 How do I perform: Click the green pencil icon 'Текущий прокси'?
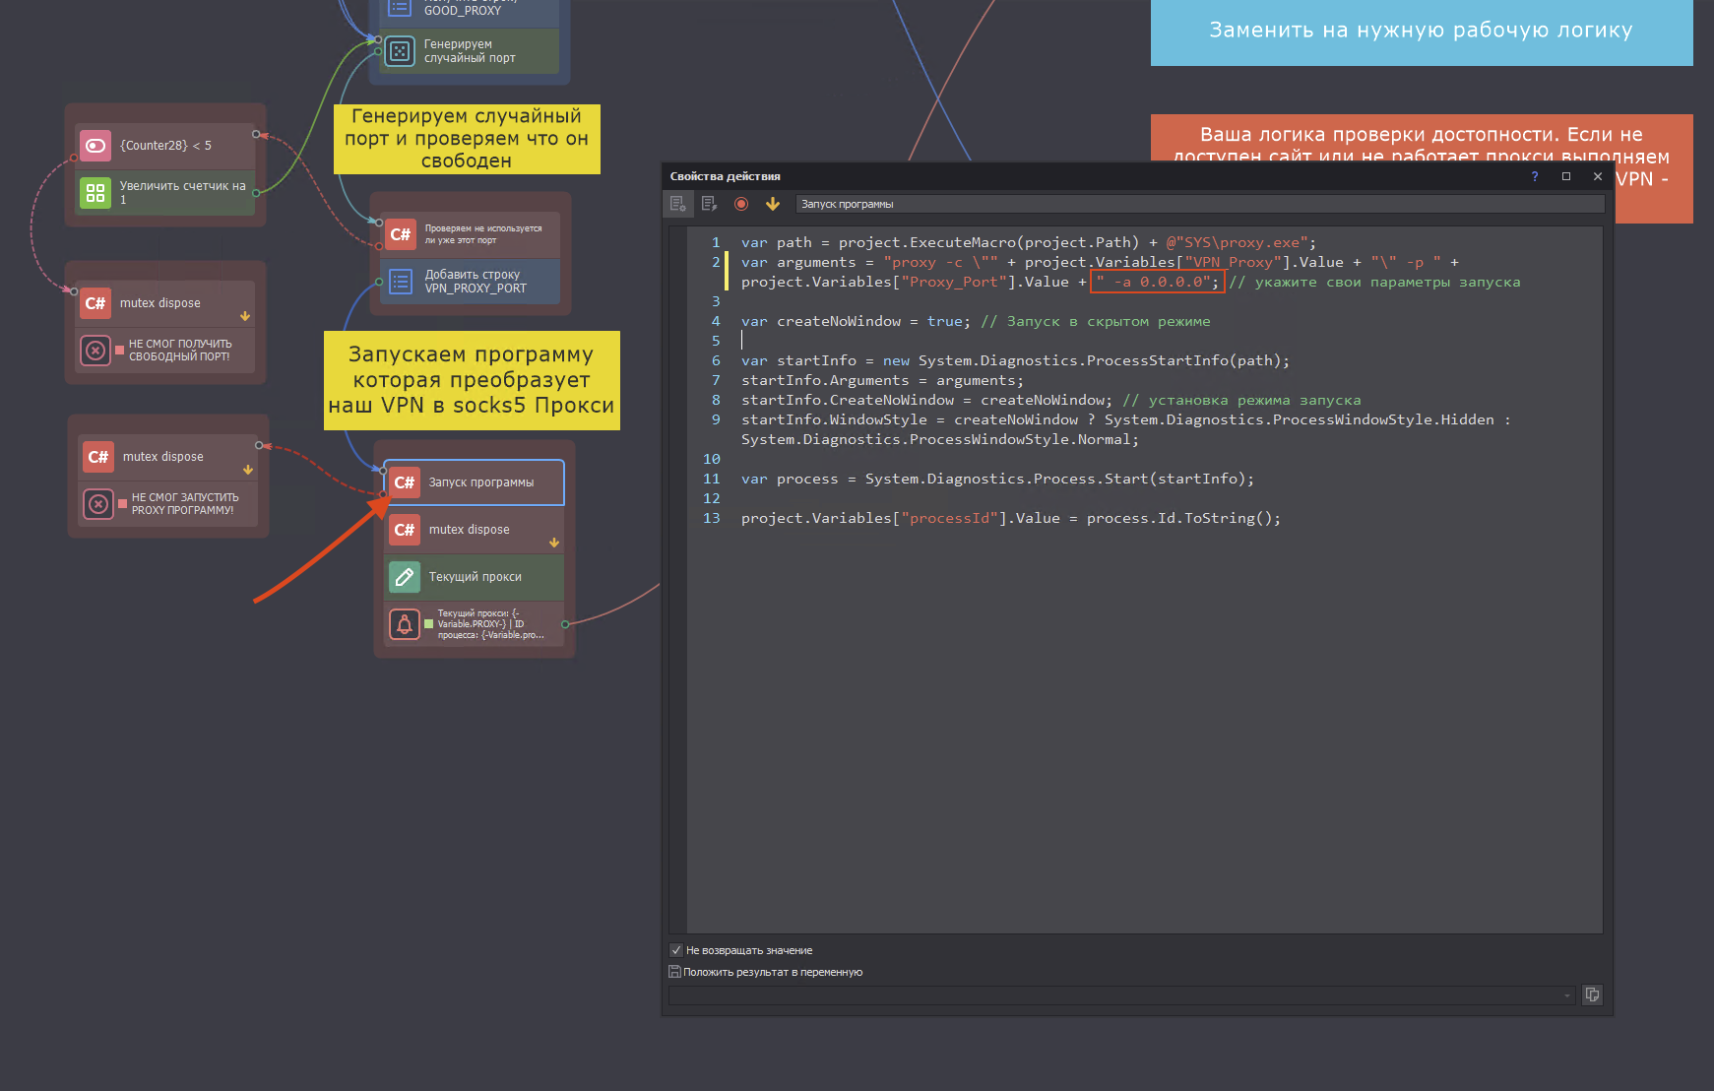click(405, 577)
